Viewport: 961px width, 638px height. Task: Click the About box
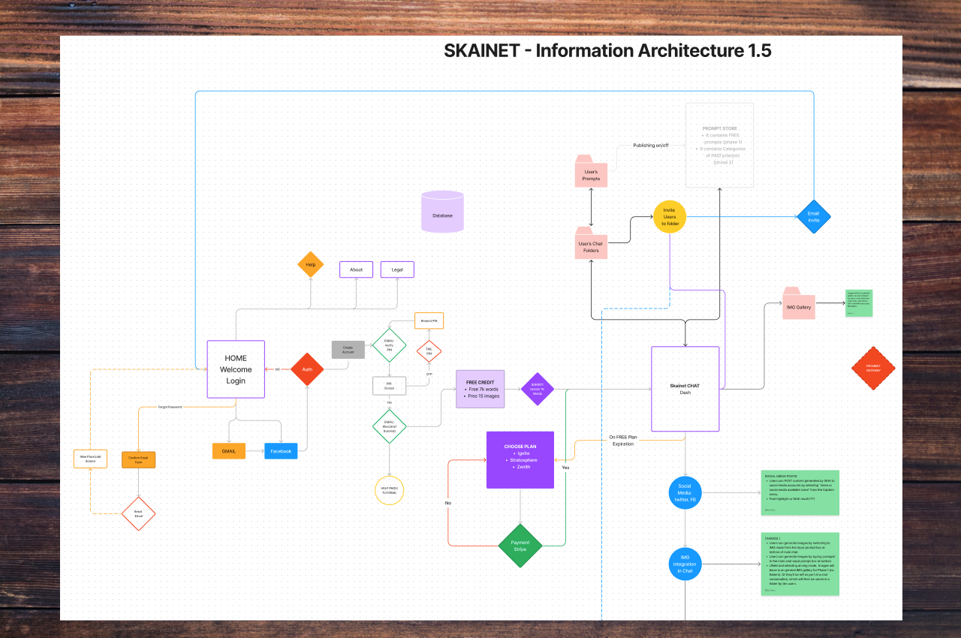(x=356, y=269)
